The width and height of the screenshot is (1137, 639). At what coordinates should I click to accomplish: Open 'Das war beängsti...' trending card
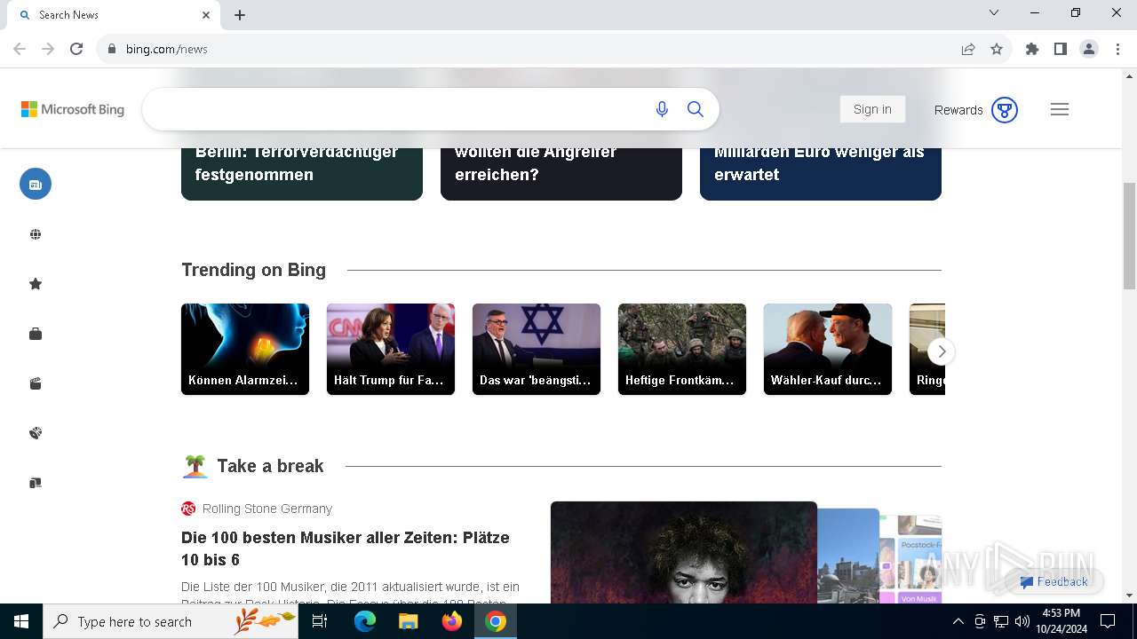[537, 349]
